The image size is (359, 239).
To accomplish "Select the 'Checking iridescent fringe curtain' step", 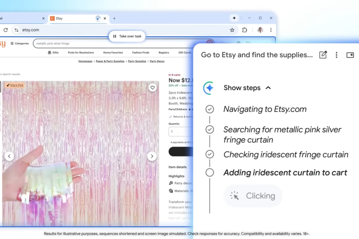I will pos(286,154).
